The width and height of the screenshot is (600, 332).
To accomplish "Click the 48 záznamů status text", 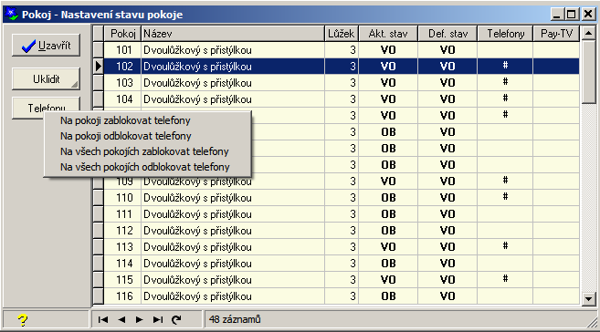I will pos(235,319).
